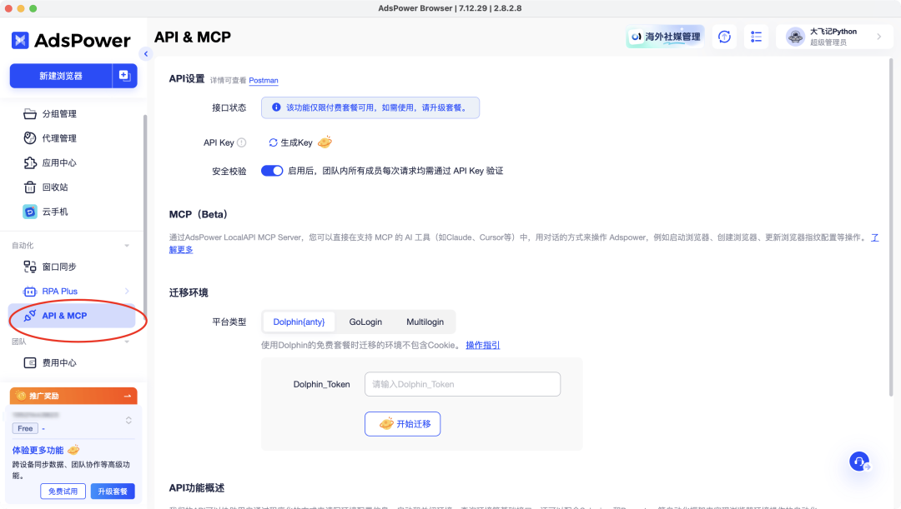Select the 代理管理 proxy management icon
Screen dimensions: 901x509
tap(29, 138)
